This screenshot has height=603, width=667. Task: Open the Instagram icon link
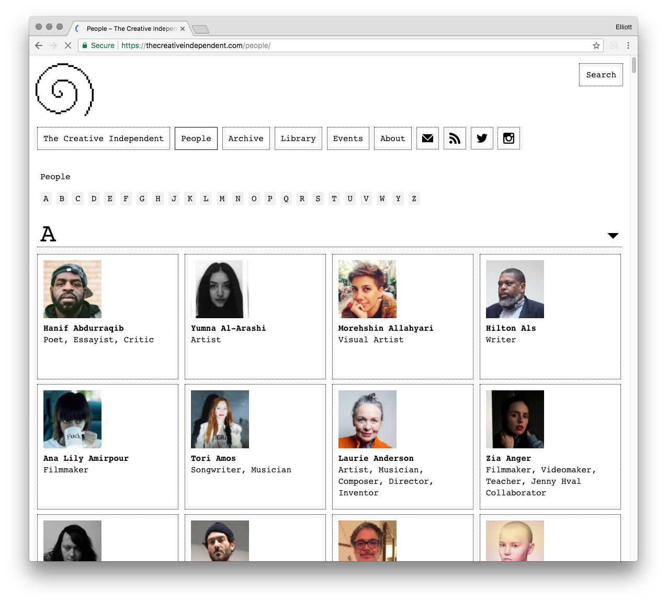(508, 138)
